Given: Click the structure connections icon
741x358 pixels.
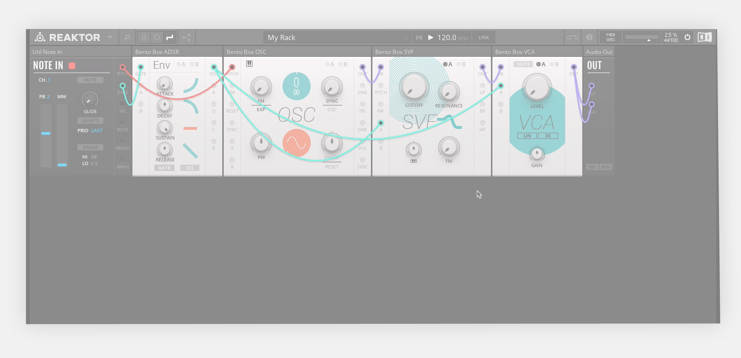Looking at the screenshot, I should (x=186, y=37).
